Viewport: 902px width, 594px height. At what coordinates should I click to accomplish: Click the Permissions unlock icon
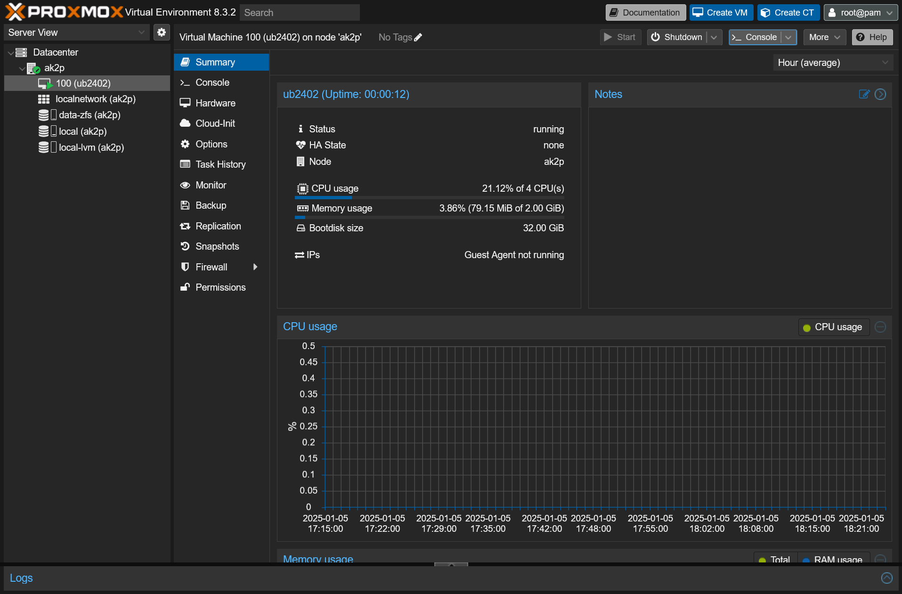pyautogui.click(x=185, y=287)
